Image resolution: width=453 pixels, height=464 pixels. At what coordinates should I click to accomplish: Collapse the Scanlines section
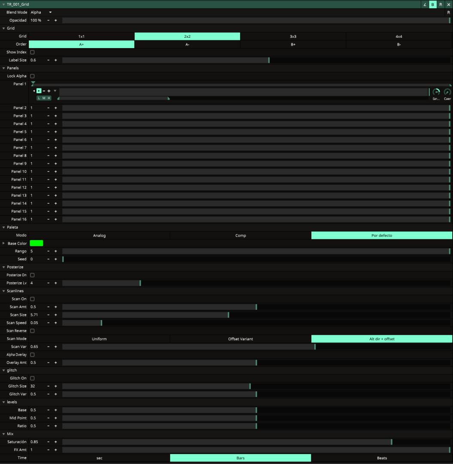[x=4, y=291]
